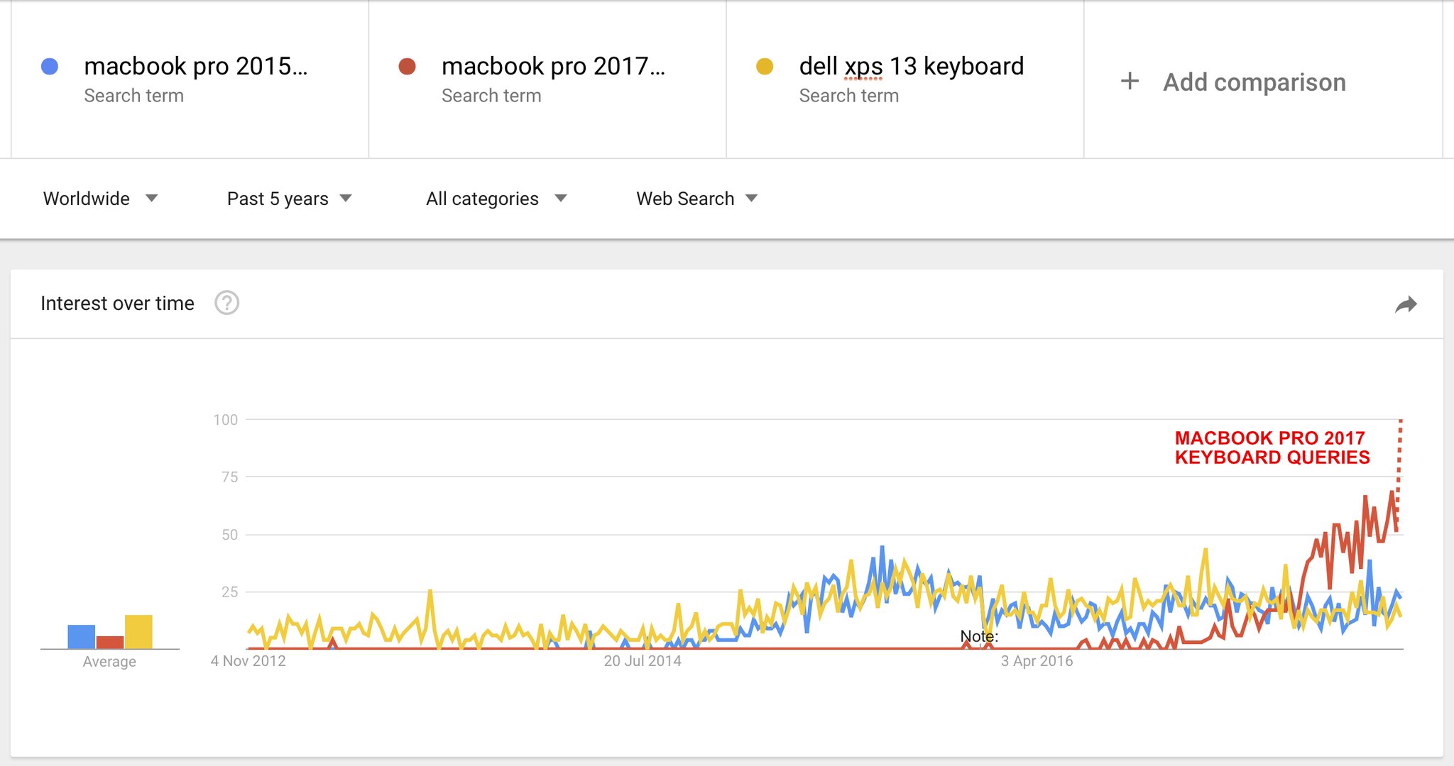Viewport: 1454px width, 766px height.
Task: Click the 20 Jul 2014 axis label
Action: tap(643, 661)
